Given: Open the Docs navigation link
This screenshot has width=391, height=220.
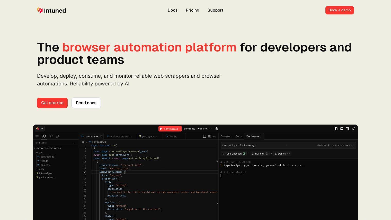Looking at the screenshot, I should (x=173, y=10).
